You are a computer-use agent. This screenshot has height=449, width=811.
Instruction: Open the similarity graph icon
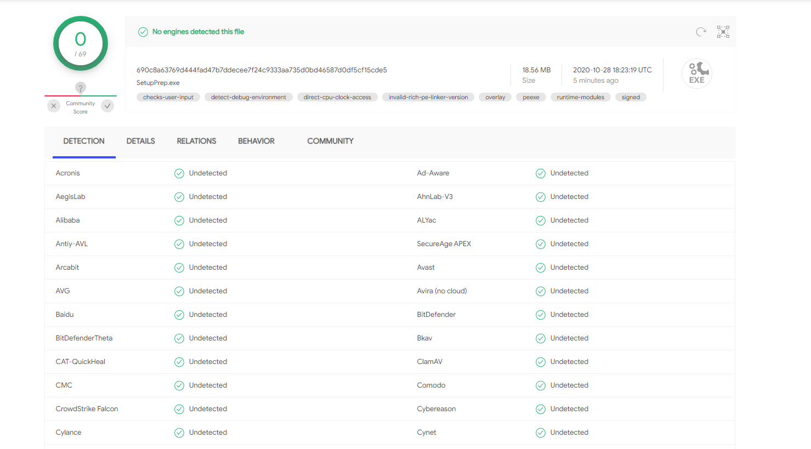(723, 32)
